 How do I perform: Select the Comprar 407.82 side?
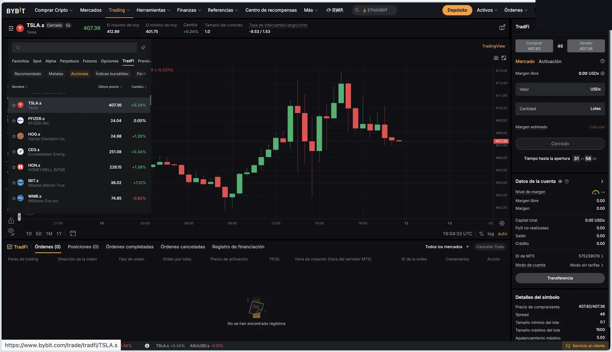[534, 46]
